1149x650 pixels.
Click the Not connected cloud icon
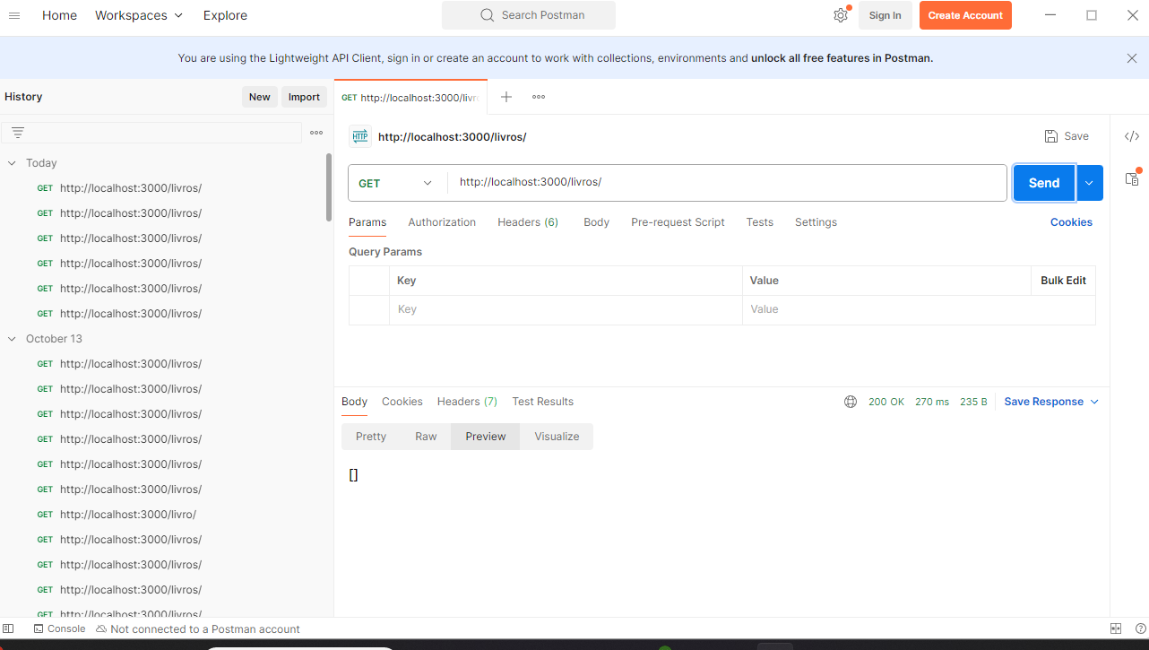(101, 628)
